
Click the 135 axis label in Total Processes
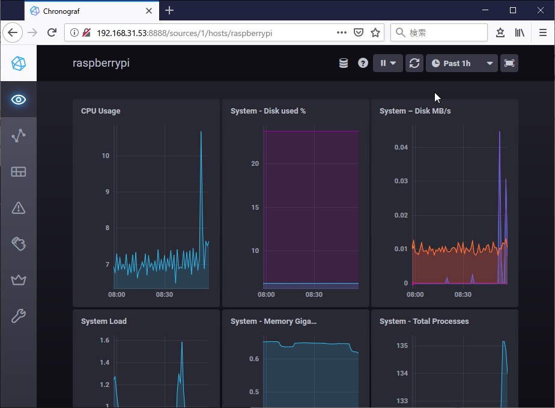point(402,346)
